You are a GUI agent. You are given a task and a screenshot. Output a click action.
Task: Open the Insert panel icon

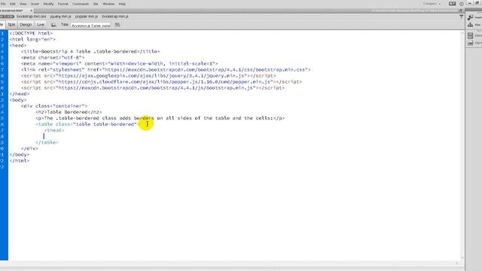tap(471, 17)
